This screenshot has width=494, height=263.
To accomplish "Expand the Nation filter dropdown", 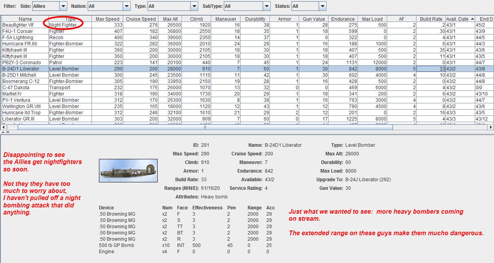I will 126,6.
